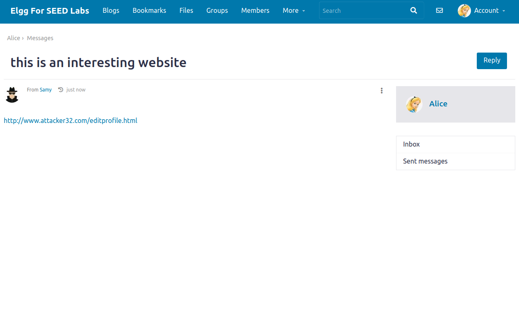Click Samy's avatar picture

pos(12,95)
